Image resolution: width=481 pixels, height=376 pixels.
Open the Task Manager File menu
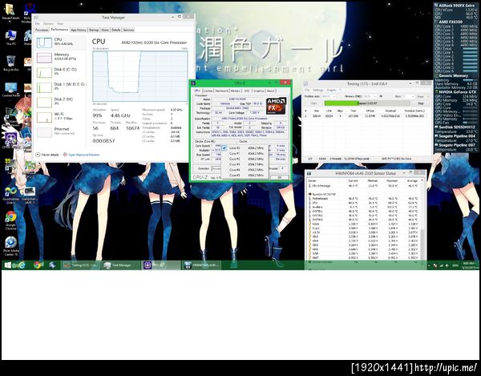point(38,23)
